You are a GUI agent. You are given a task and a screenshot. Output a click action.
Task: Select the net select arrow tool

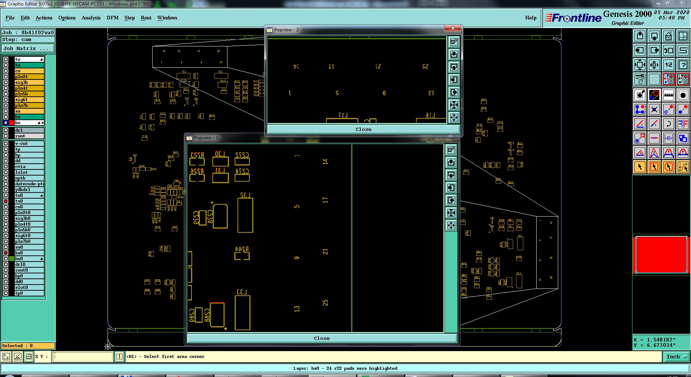click(x=683, y=167)
